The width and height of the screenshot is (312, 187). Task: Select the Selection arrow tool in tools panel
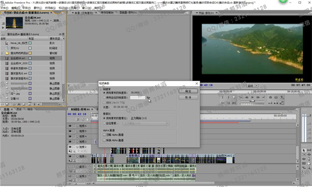304,150
